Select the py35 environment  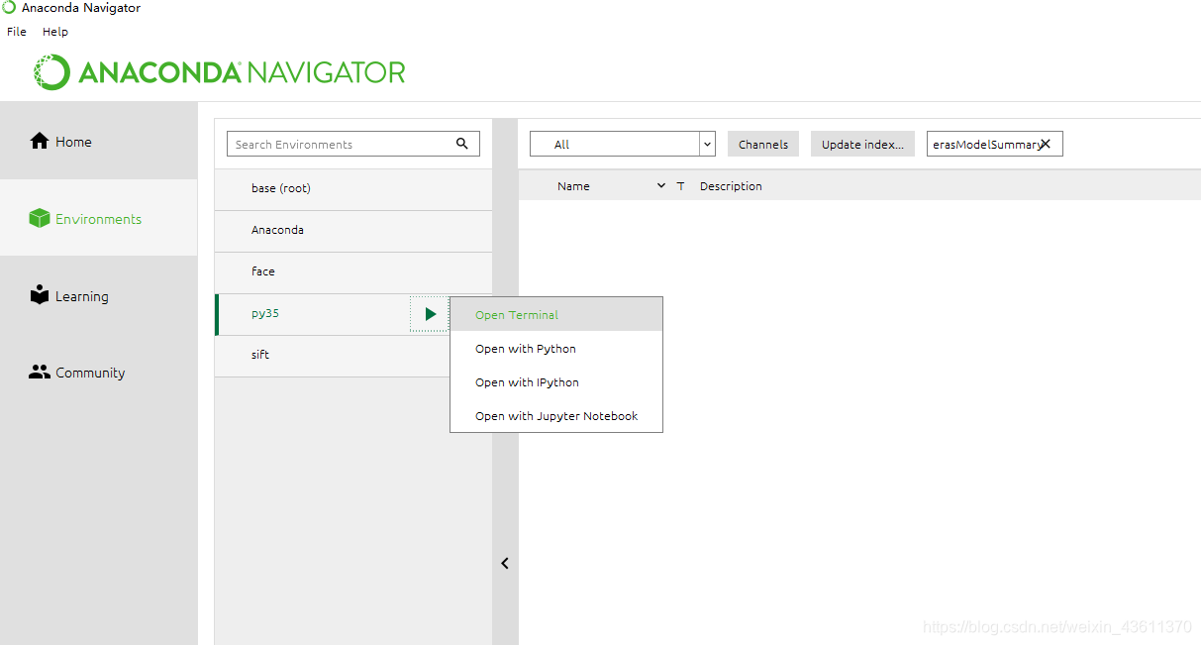pyautogui.click(x=312, y=314)
